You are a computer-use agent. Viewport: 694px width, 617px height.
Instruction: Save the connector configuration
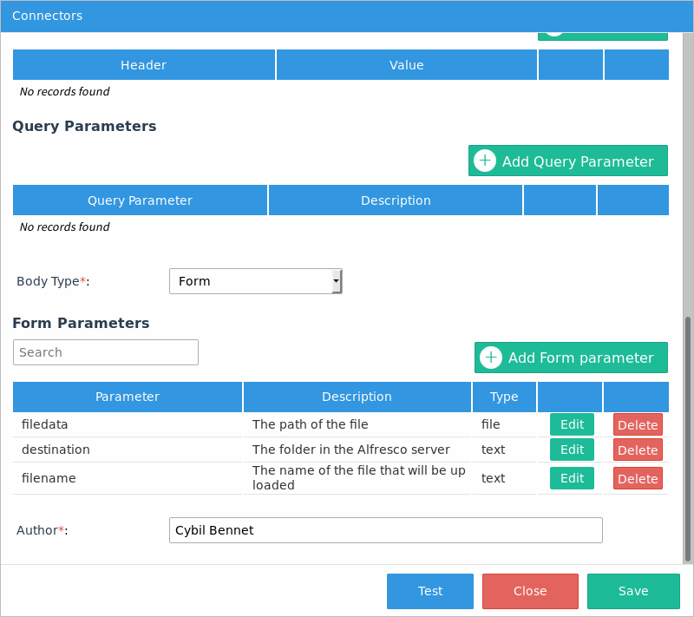(x=633, y=591)
